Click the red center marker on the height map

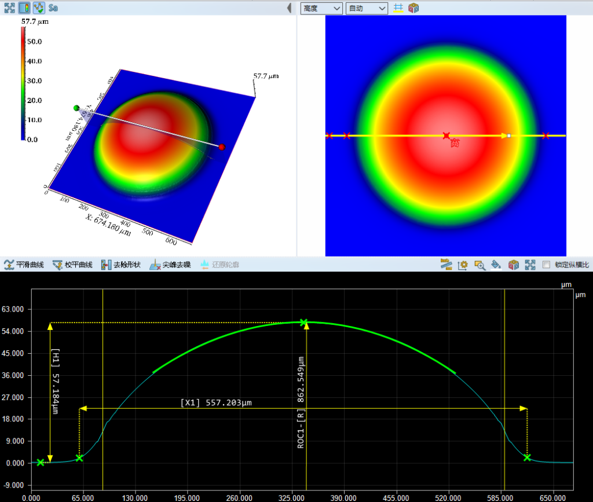coord(446,135)
